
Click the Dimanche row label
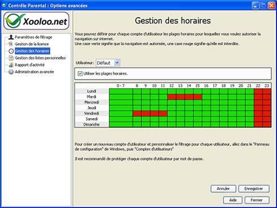92,124
